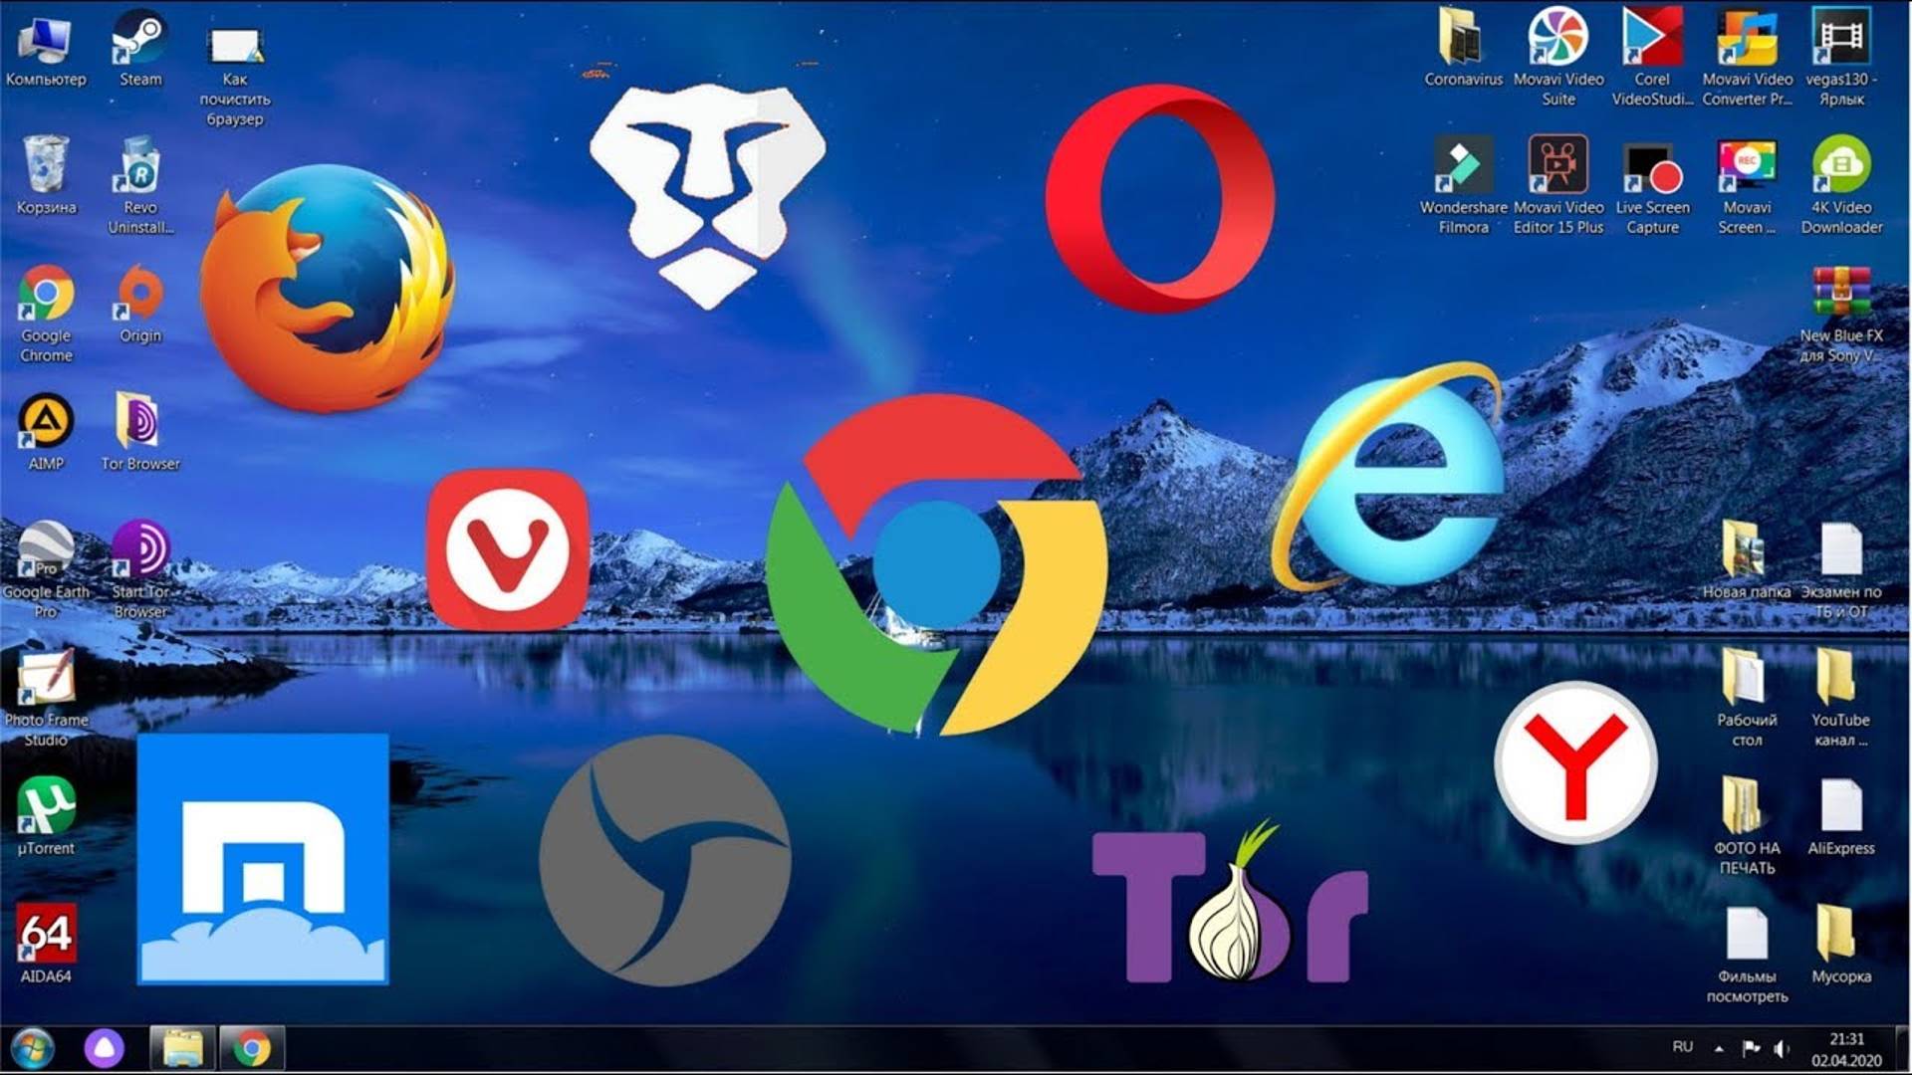The image size is (1912, 1075).
Task: Open the volume speaker tray icon
Action: point(1782,1048)
